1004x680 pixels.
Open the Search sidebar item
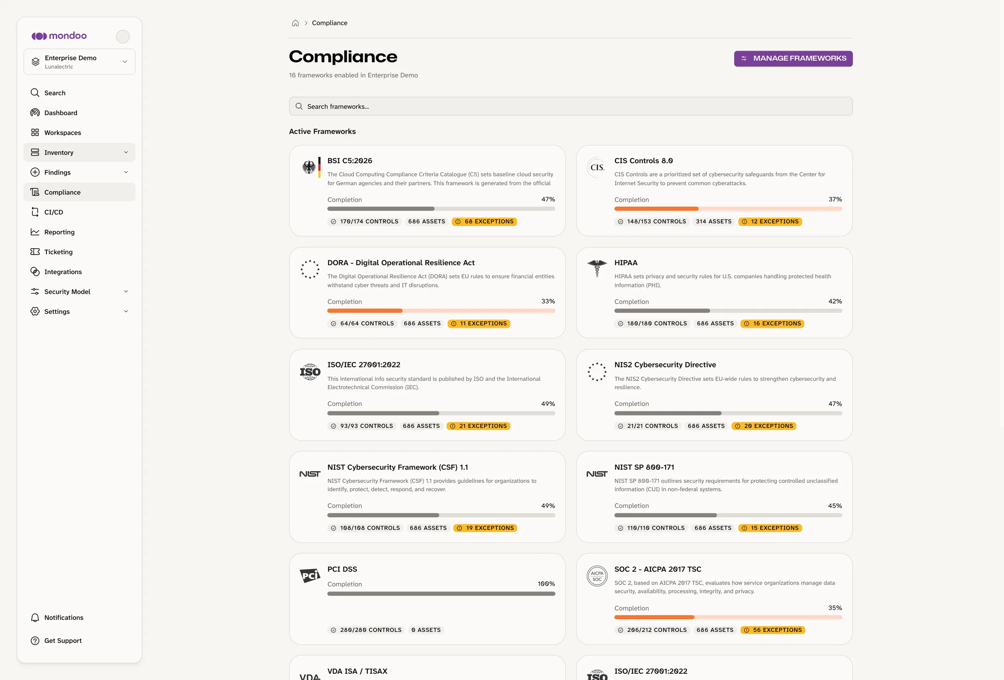[79, 93]
